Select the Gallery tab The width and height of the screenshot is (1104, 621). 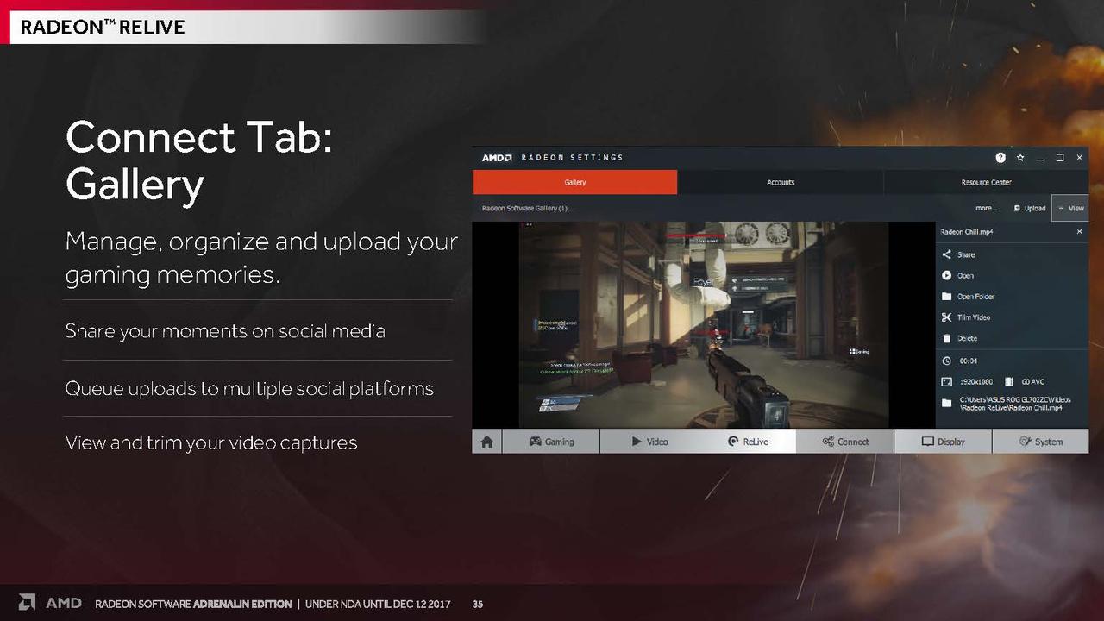click(575, 182)
